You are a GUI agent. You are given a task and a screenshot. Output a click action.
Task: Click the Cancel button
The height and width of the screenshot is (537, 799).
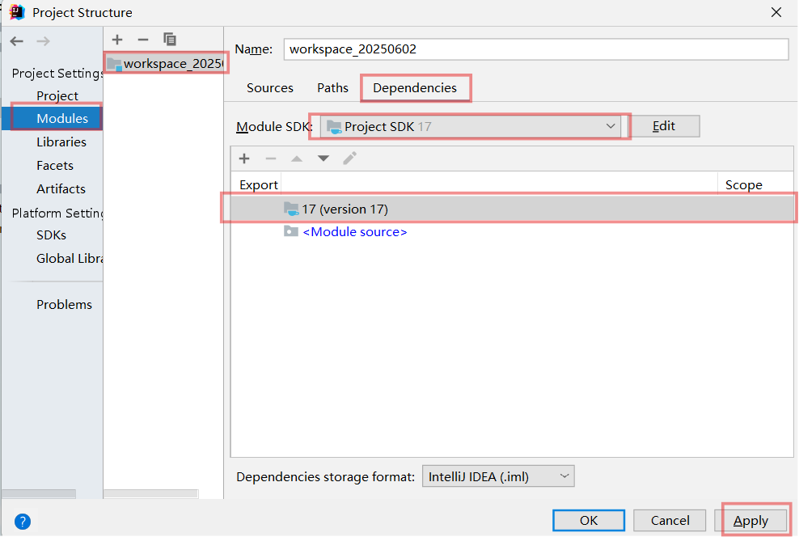click(670, 520)
